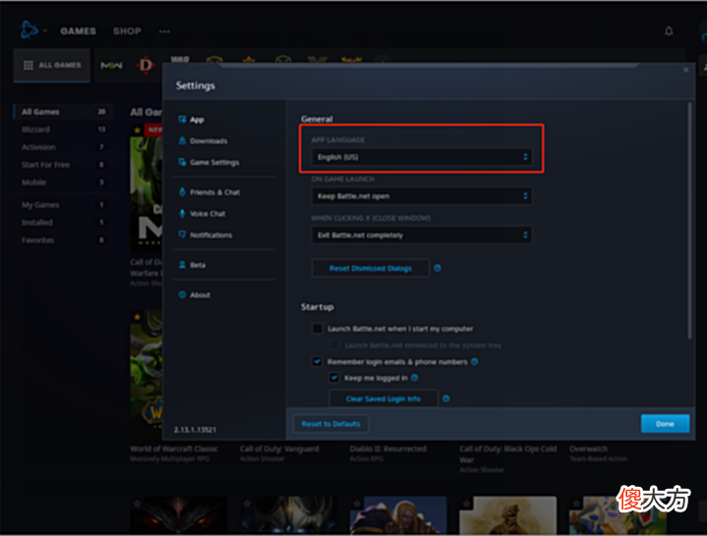Click the Diablo II: Resurrected title
707x536 pixels.
coord(387,449)
